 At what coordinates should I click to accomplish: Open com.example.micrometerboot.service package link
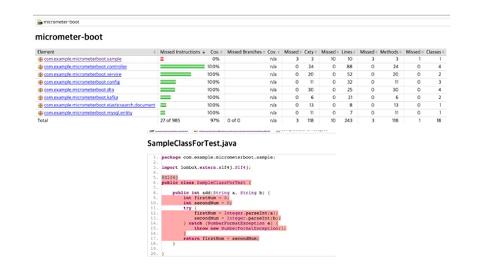pyautogui.click(x=82, y=74)
